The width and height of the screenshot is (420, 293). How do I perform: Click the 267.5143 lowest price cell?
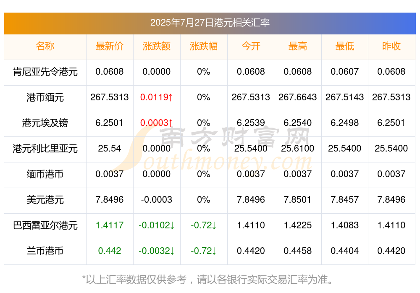coord(345,97)
